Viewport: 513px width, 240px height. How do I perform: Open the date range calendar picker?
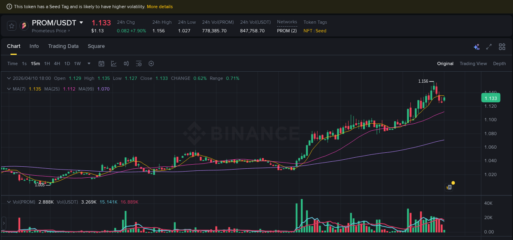pos(101,63)
